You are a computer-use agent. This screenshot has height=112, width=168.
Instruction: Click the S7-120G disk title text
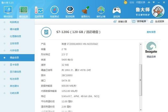click(x=78, y=32)
